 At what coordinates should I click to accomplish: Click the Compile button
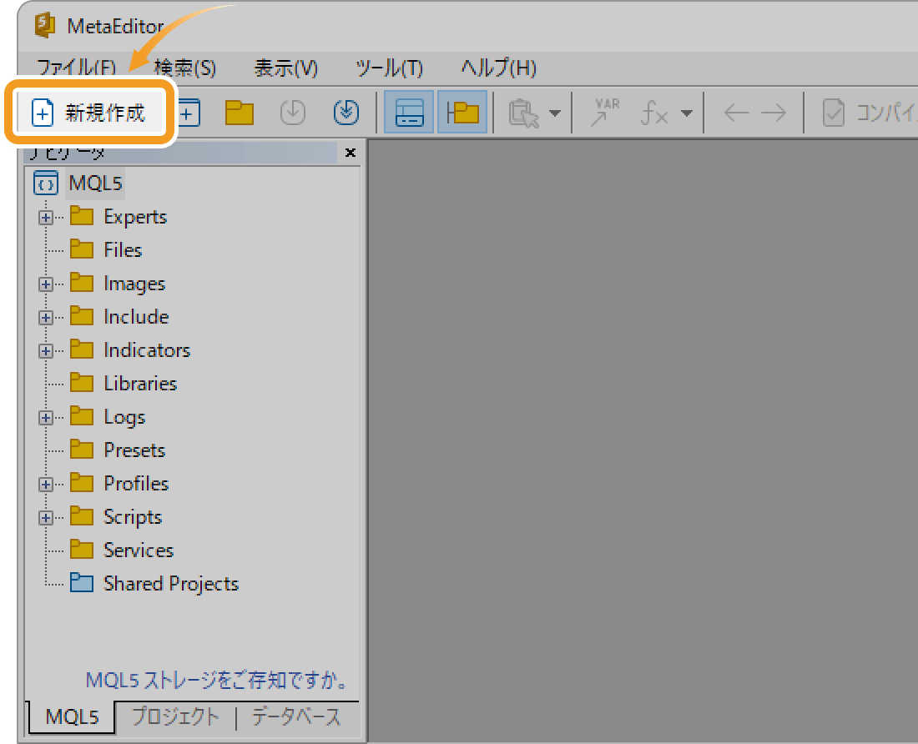[x=869, y=113]
